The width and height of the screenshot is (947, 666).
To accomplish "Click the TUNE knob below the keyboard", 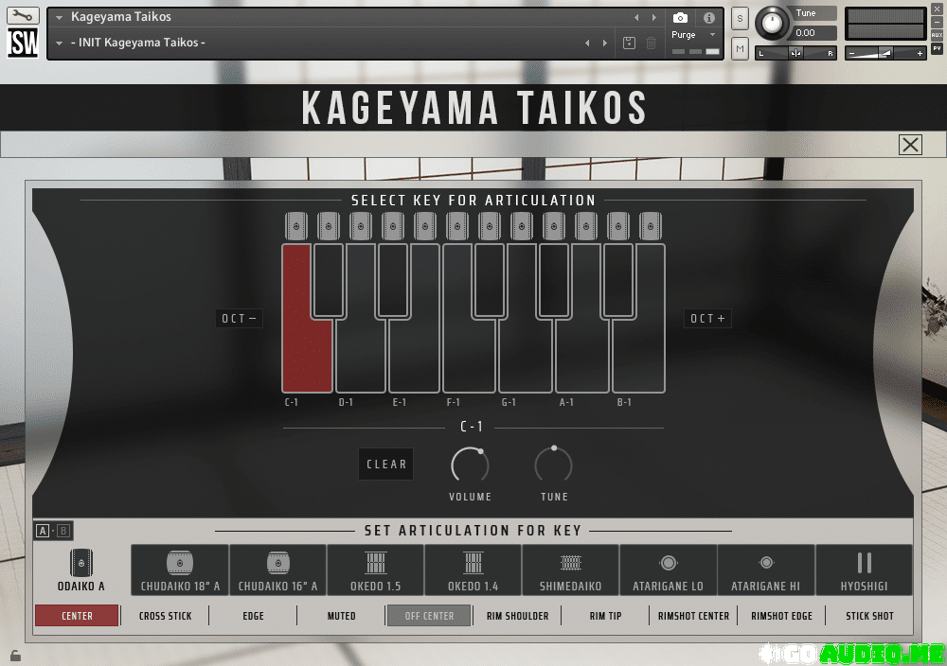I will pyautogui.click(x=554, y=465).
